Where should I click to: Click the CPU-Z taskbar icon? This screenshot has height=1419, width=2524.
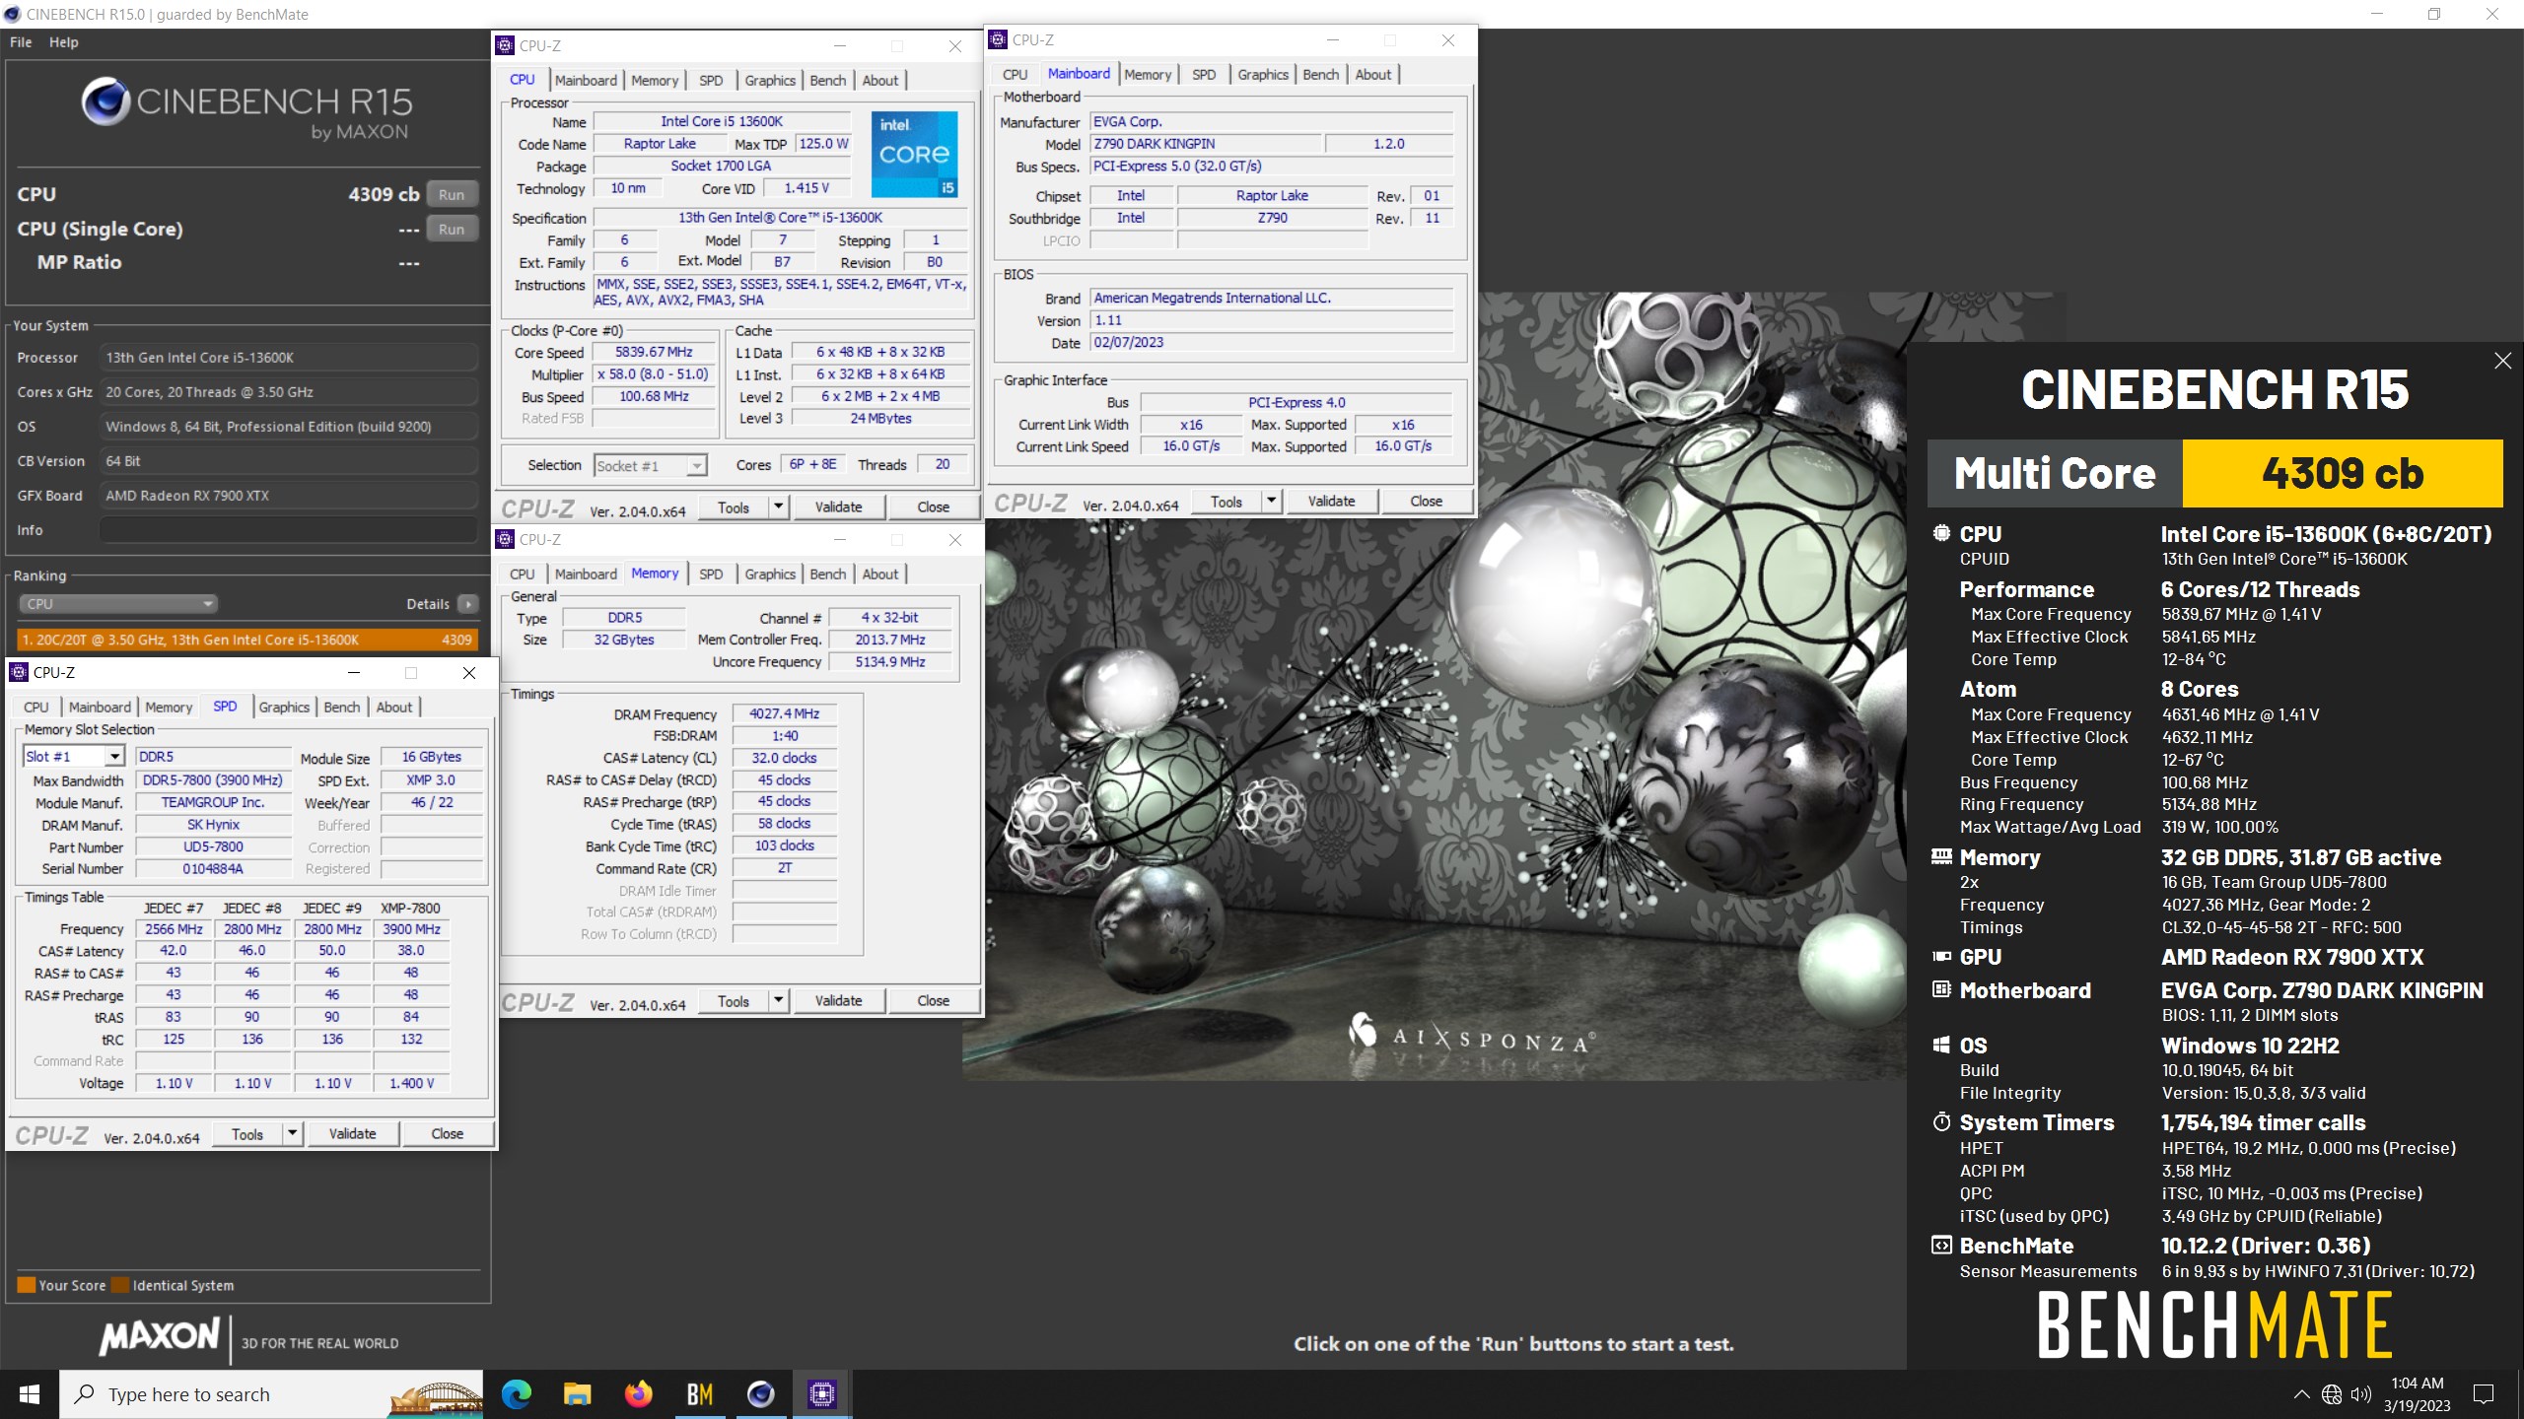coord(821,1394)
